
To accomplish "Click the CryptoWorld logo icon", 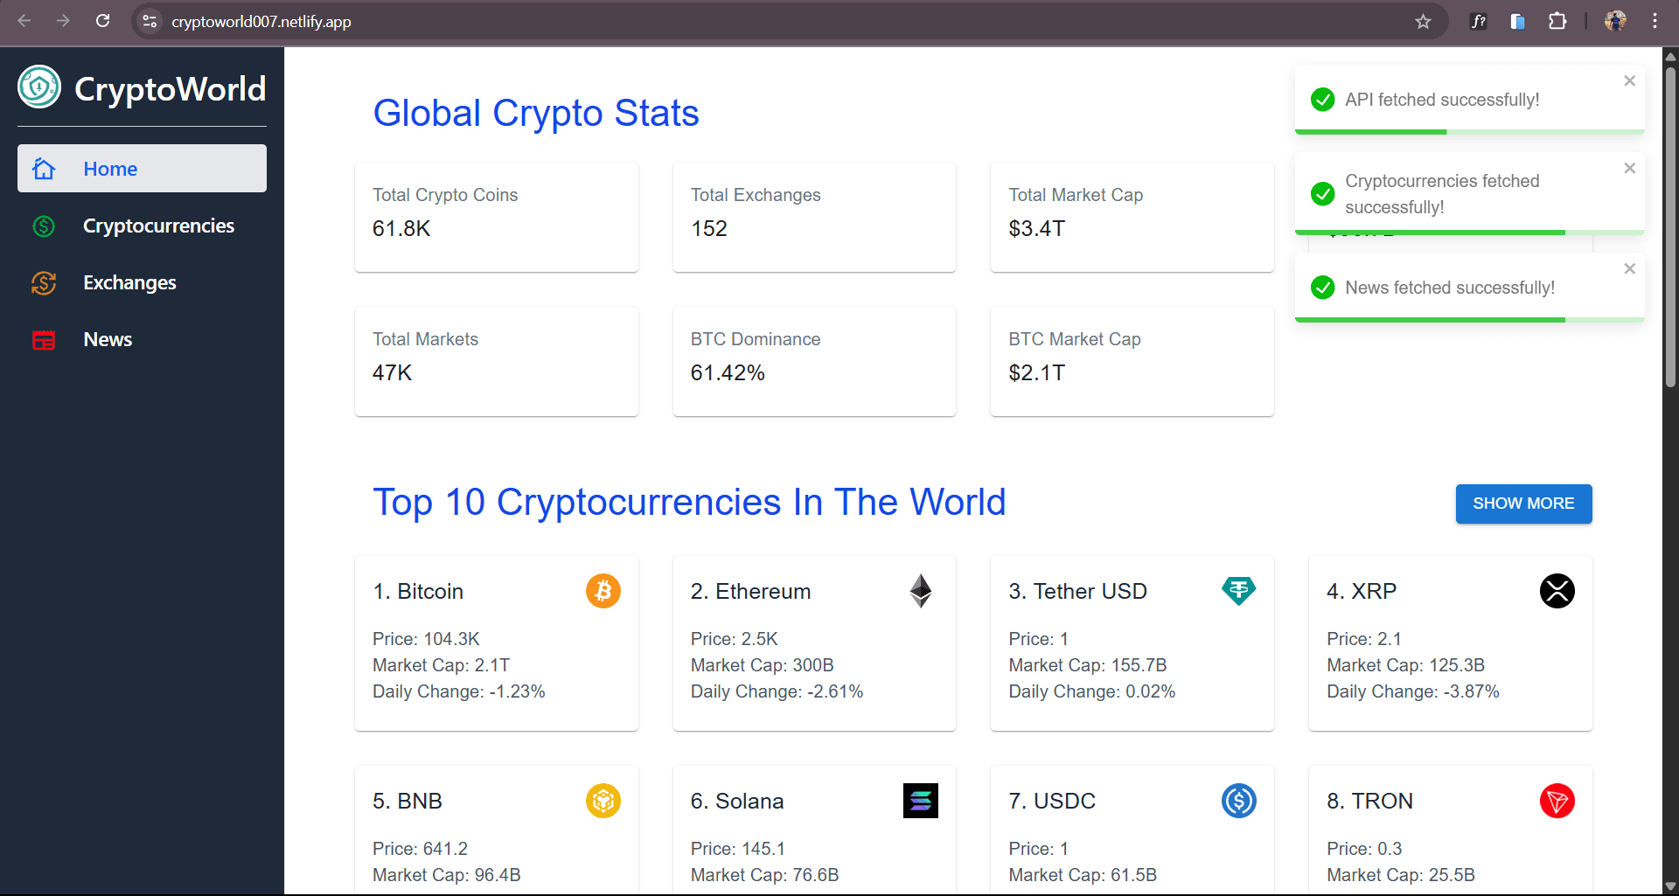I will tap(39, 87).
